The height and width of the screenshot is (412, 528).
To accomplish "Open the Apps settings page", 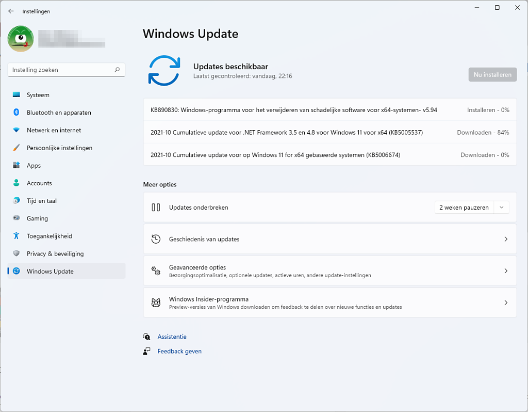I will click(67, 166).
